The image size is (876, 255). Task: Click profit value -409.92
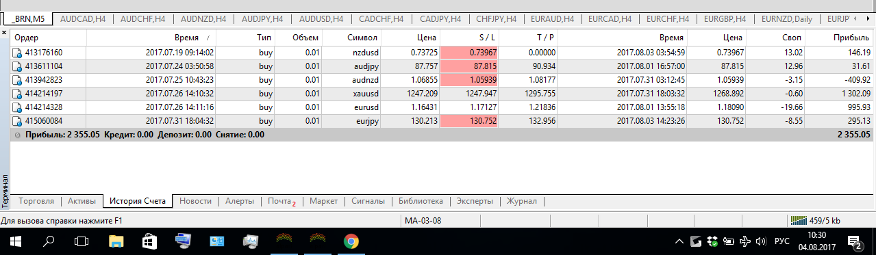pos(856,80)
